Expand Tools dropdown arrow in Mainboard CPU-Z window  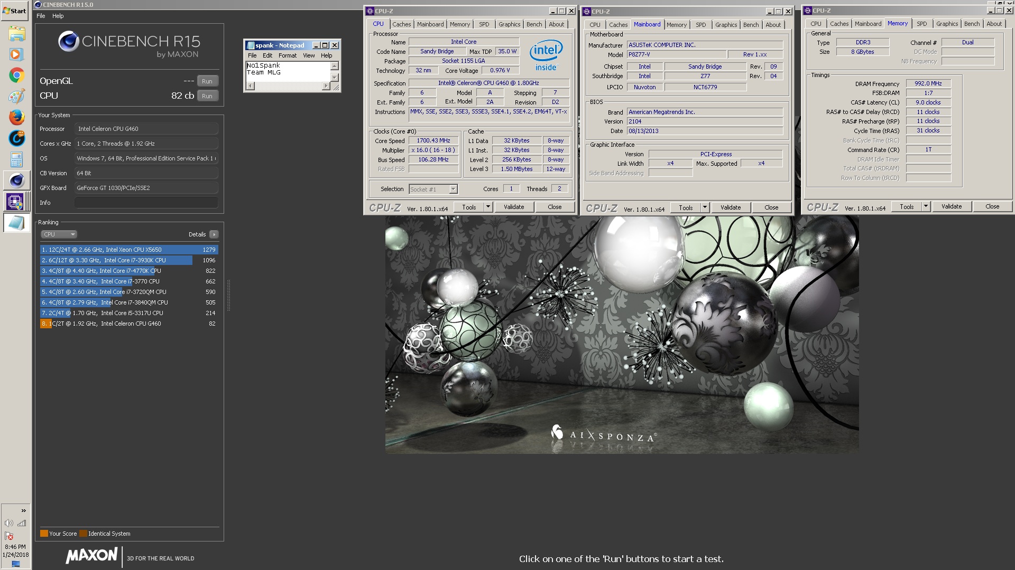tap(705, 208)
